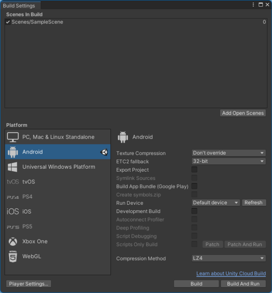Click the Compression Method label
Screen dimensions: 272x293
141,259
